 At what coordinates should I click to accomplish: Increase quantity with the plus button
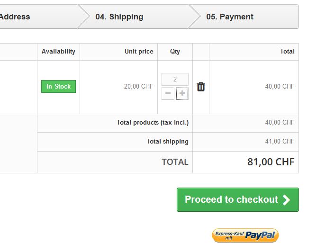[182, 93]
